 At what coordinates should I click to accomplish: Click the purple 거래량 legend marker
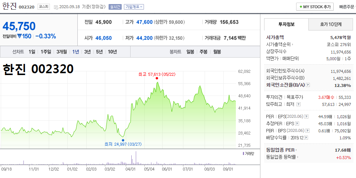coord(243,153)
